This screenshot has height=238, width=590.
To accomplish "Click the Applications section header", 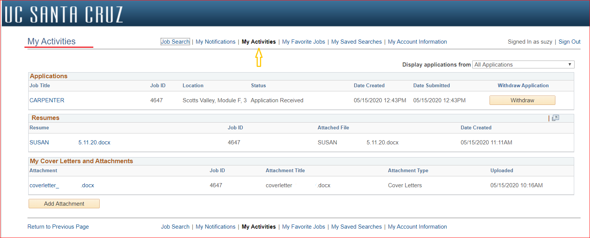I will click(x=49, y=76).
